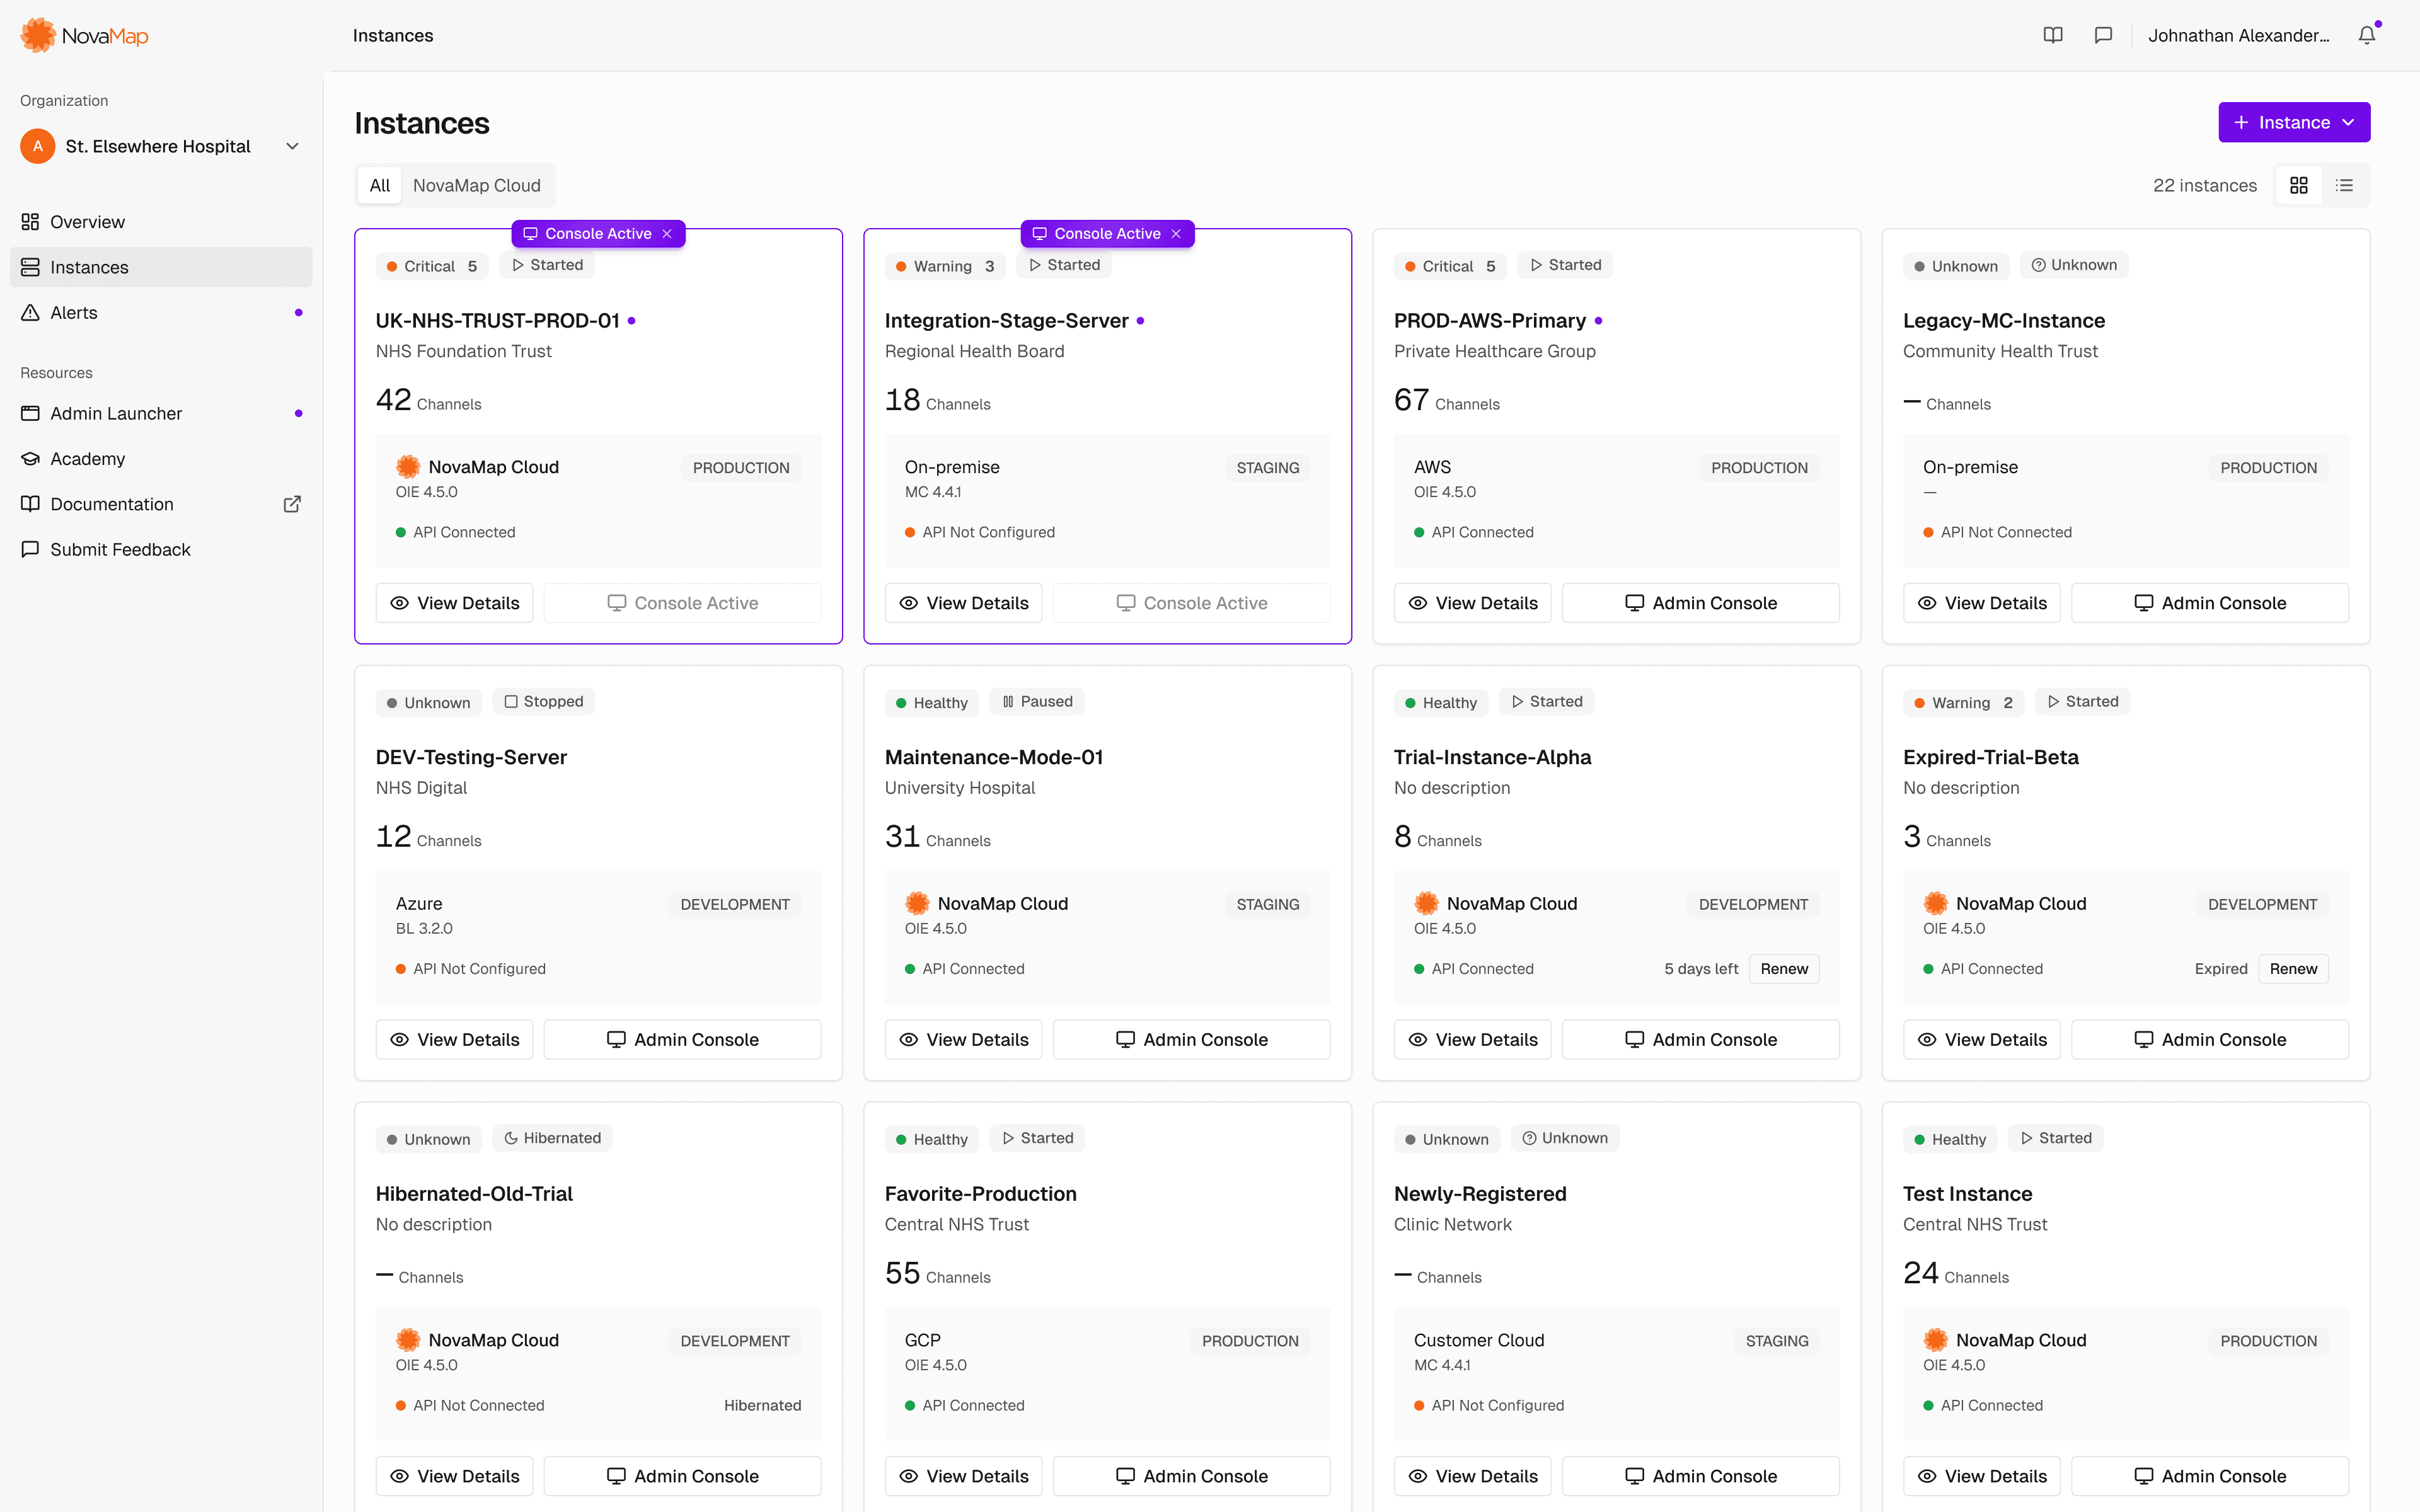Viewport: 2420px width, 1512px height.
Task: Click the Paused status chip on Maintenance-Mode-01
Action: (1037, 701)
